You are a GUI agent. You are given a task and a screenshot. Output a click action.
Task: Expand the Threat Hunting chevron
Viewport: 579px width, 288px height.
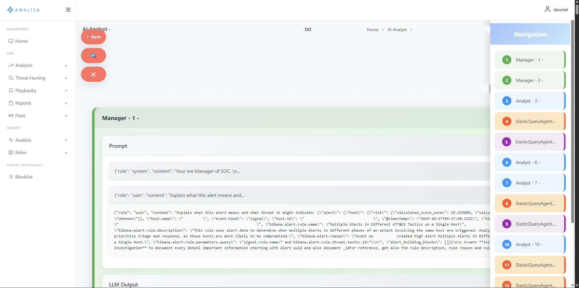66,78
